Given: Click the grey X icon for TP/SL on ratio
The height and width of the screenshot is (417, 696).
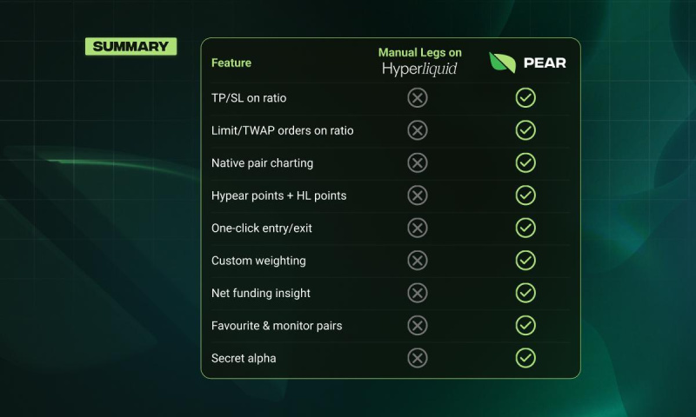Looking at the screenshot, I should (x=418, y=97).
